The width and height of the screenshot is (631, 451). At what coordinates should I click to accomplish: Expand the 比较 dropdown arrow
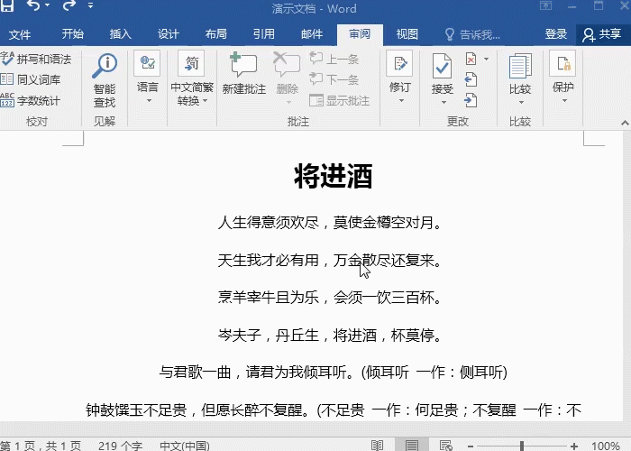[521, 102]
